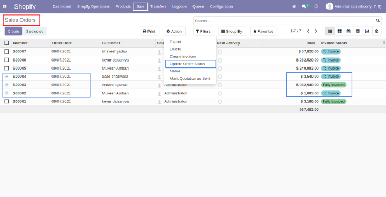Go to previous page arrow
This screenshot has width=386, height=197.
click(308, 31)
